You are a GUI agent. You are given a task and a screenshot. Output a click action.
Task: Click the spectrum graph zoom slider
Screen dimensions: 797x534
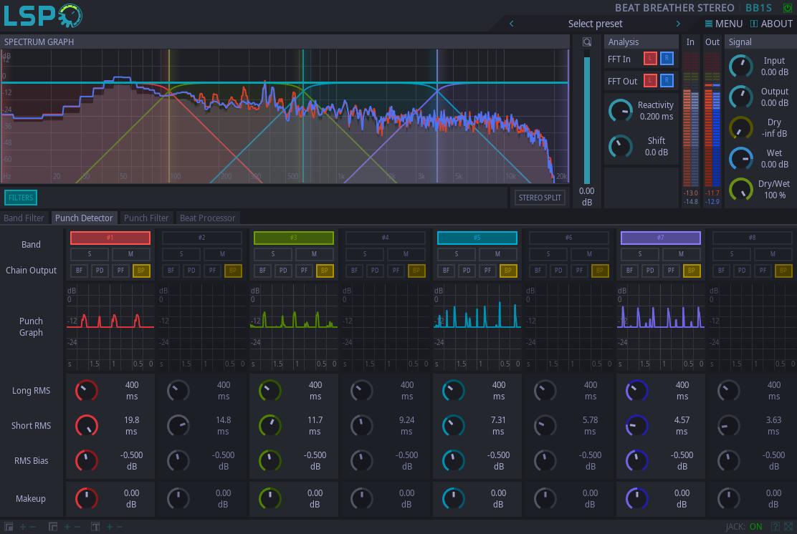[x=587, y=118]
